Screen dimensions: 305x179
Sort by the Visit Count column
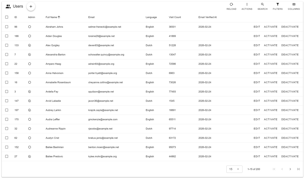click(175, 17)
